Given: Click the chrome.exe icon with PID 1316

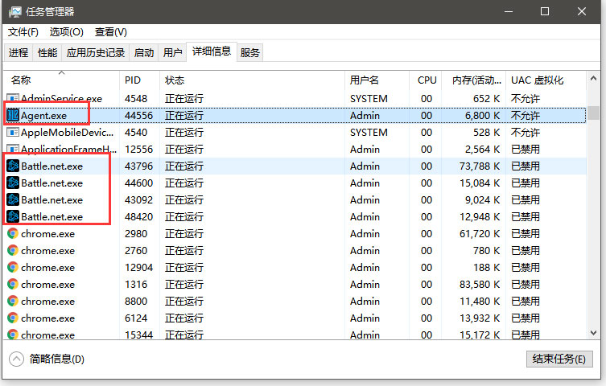Looking at the screenshot, I should [x=13, y=285].
